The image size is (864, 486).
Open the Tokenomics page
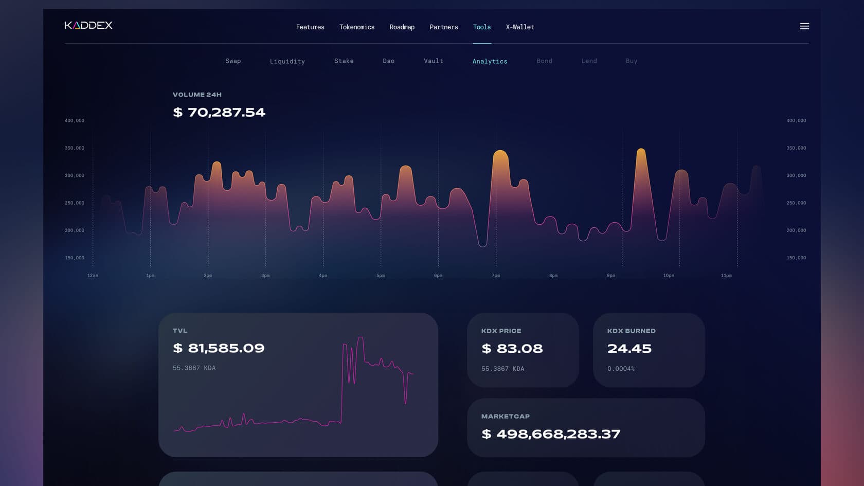pos(357,27)
